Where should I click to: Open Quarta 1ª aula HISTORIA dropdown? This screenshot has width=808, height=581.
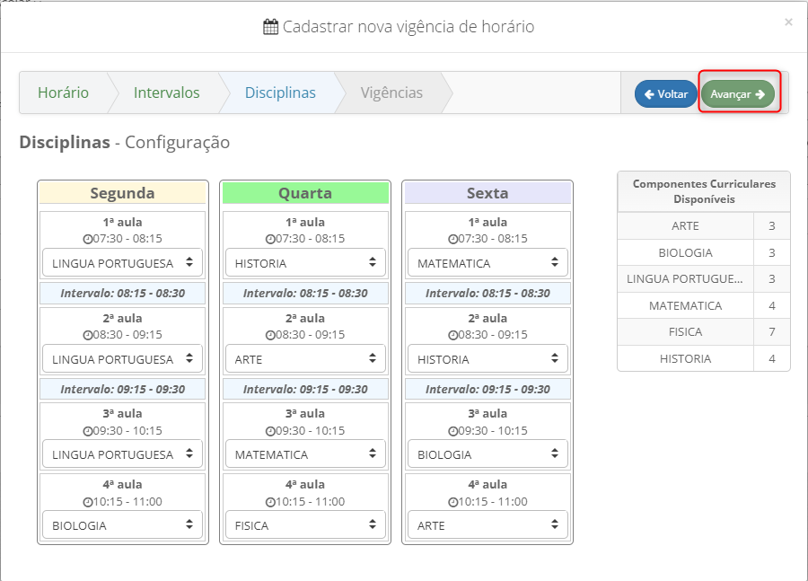pyautogui.click(x=305, y=263)
